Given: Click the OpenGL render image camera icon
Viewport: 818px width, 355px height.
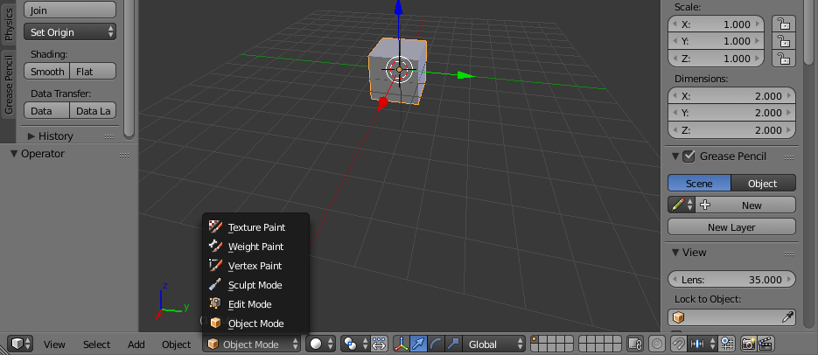Looking at the screenshot, I should (749, 345).
